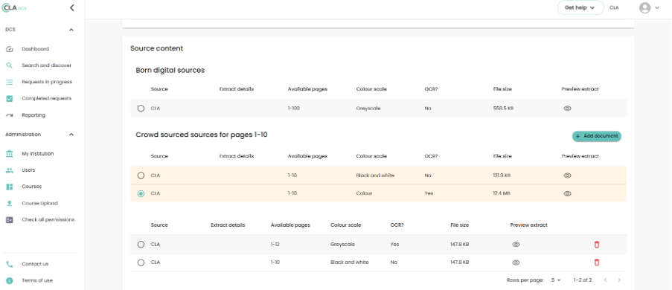Click the Terms of use info icon
The width and height of the screenshot is (672, 290).
(x=10, y=280)
